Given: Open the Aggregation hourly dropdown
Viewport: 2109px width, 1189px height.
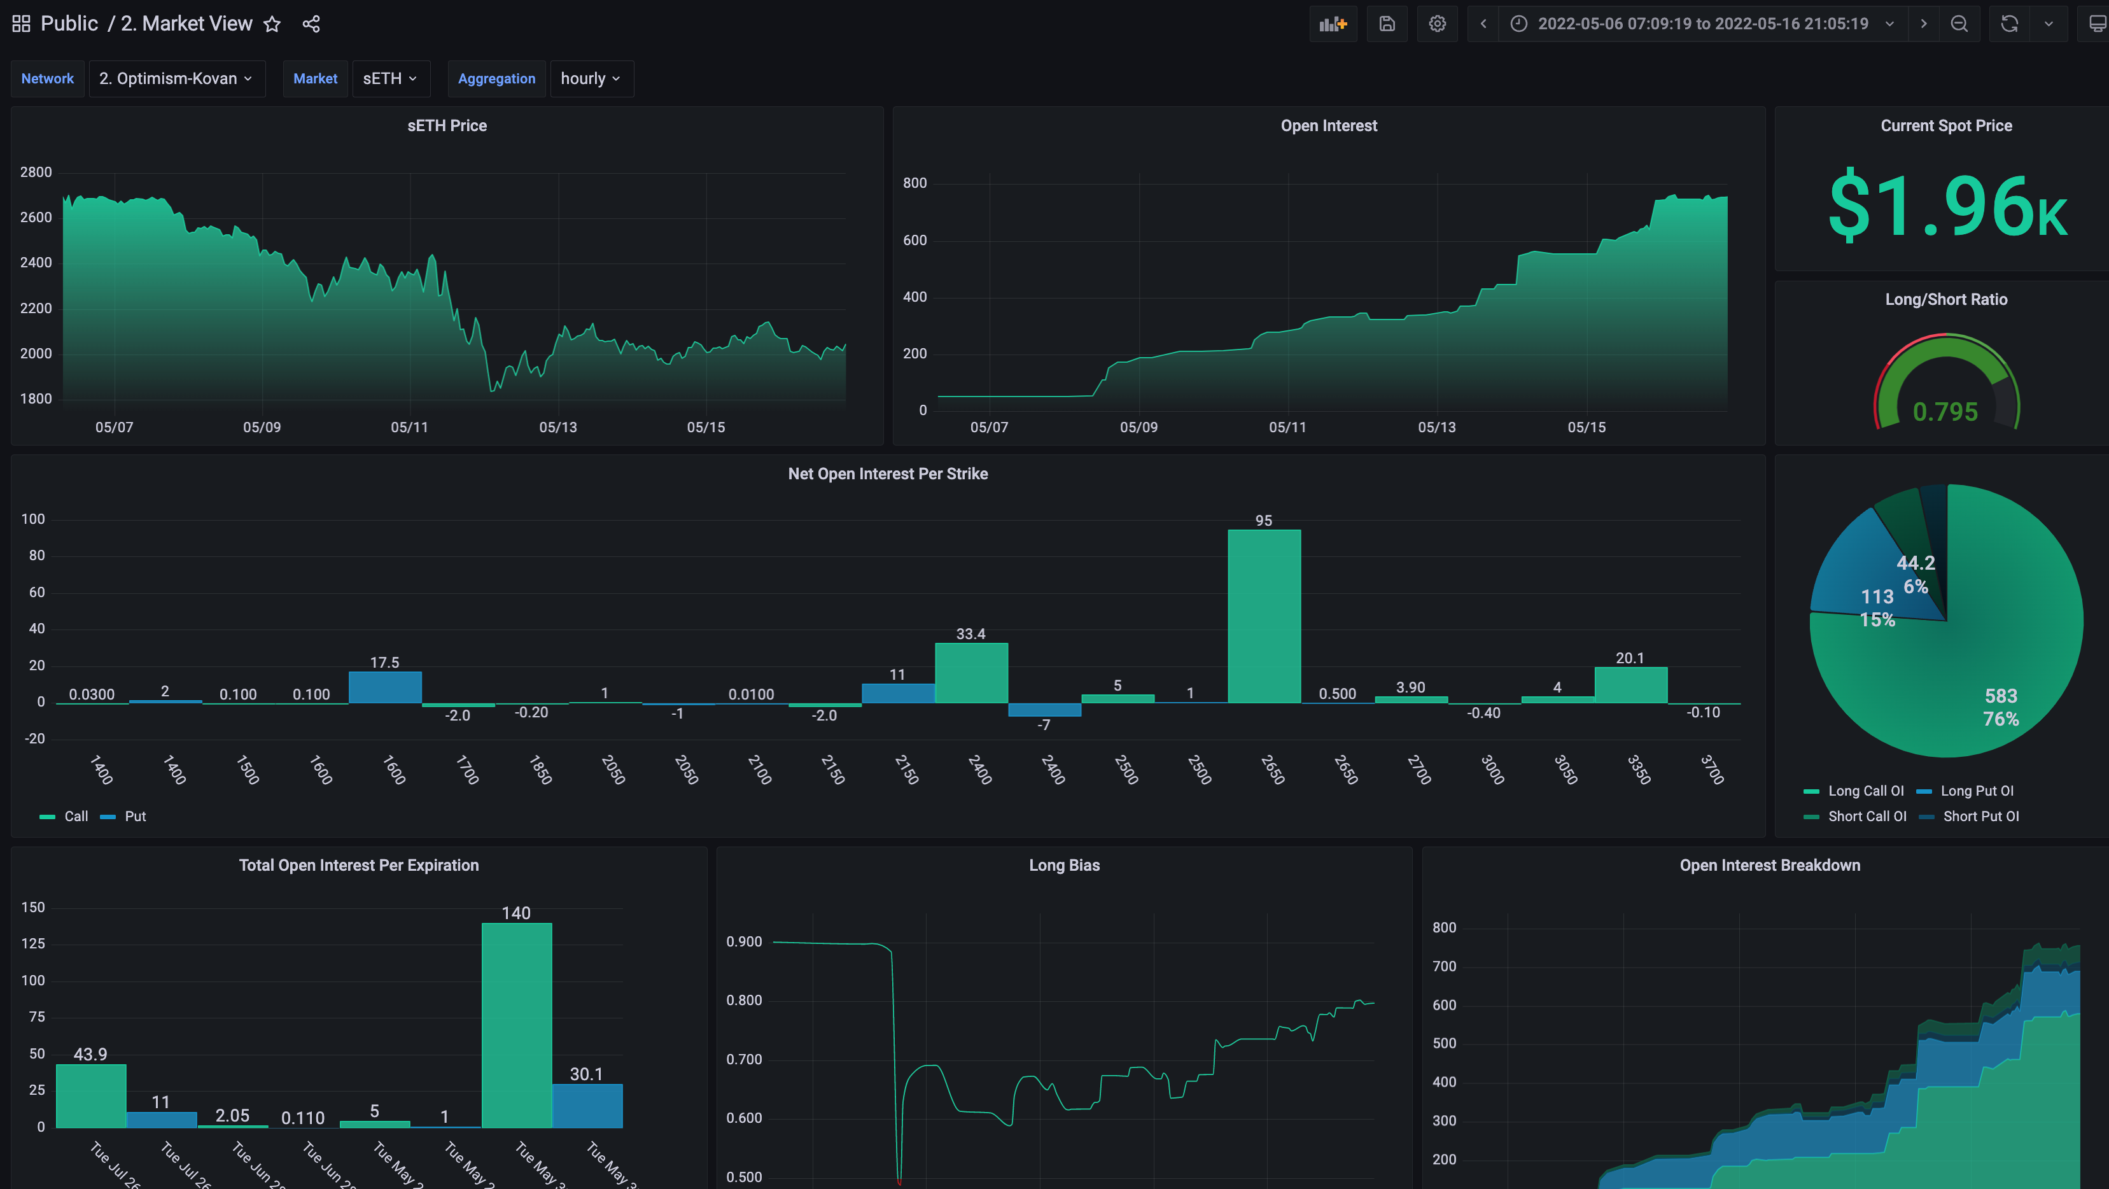Looking at the screenshot, I should [591, 79].
